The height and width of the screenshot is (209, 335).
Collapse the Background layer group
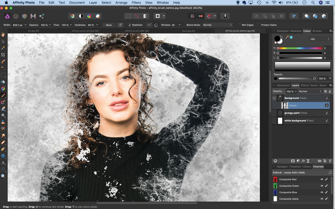pos(273,98)
